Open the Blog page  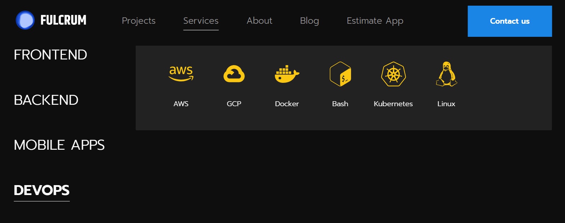310,21
